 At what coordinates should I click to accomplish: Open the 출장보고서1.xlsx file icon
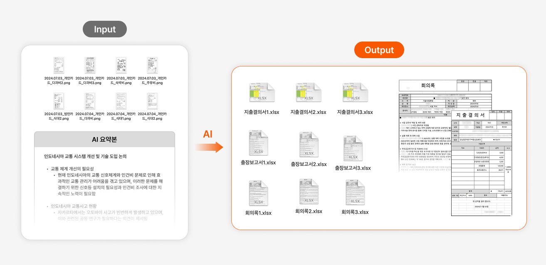[x=258, y=144]
